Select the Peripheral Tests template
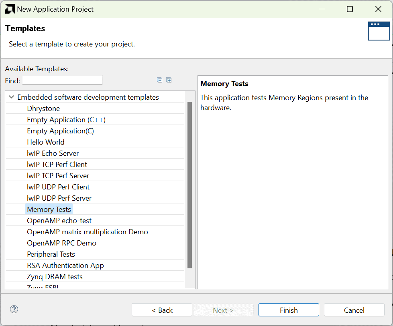The image size is (393, 326). pyautogui.click(x=51, y=254)
